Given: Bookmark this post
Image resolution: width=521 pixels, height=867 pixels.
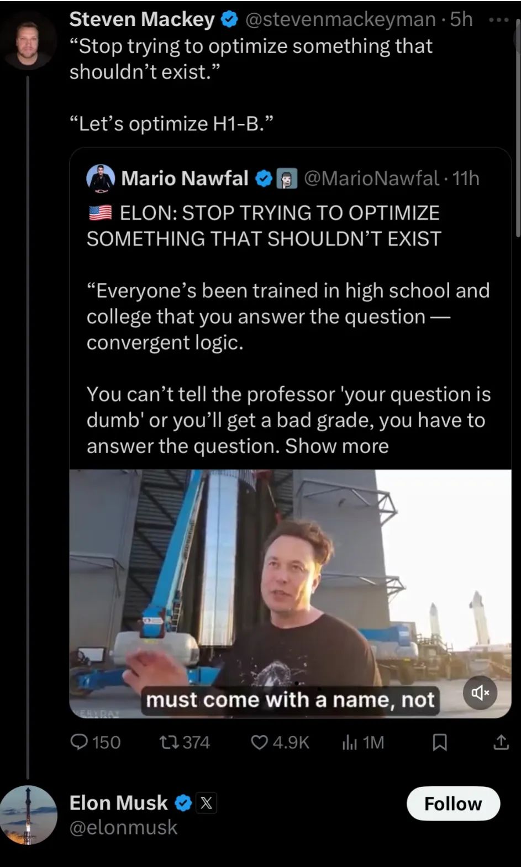Looking at the screenshot, I should (x=440, y=742).
